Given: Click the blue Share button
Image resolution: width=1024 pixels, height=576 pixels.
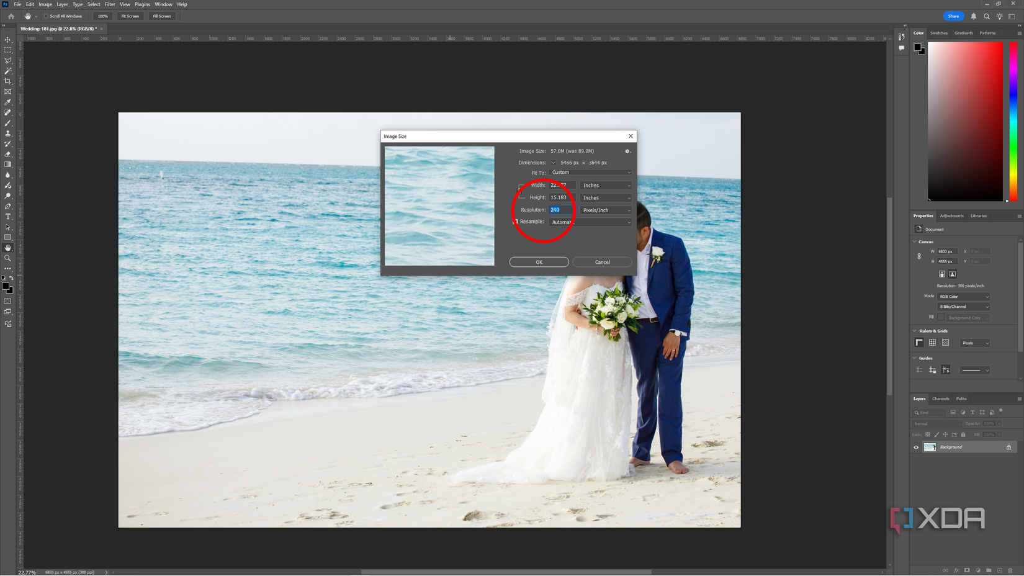Looking at the screenshot, I should coord(953,16).
